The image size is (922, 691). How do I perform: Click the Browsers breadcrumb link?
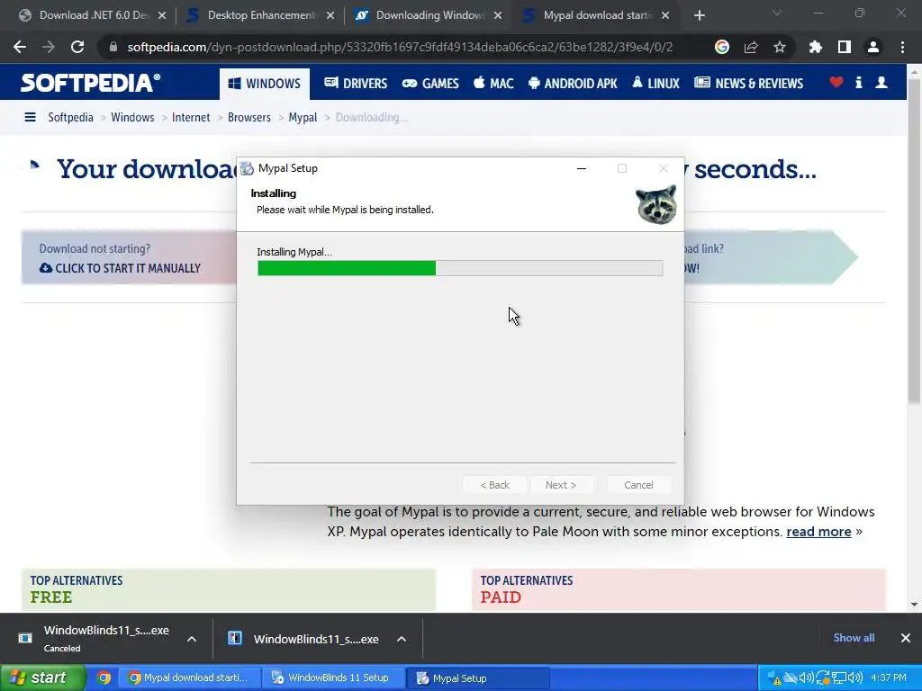249,118
